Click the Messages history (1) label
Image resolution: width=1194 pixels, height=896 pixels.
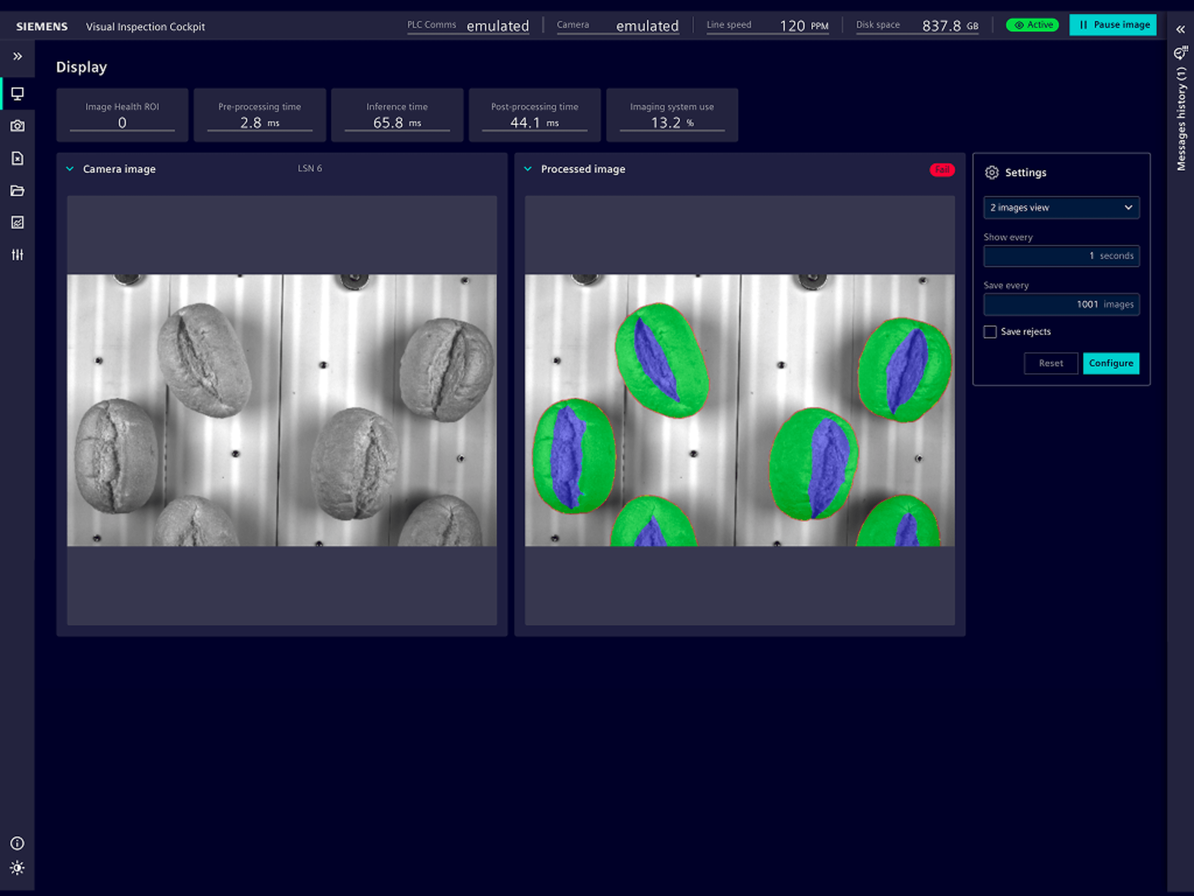point(1181,119)
